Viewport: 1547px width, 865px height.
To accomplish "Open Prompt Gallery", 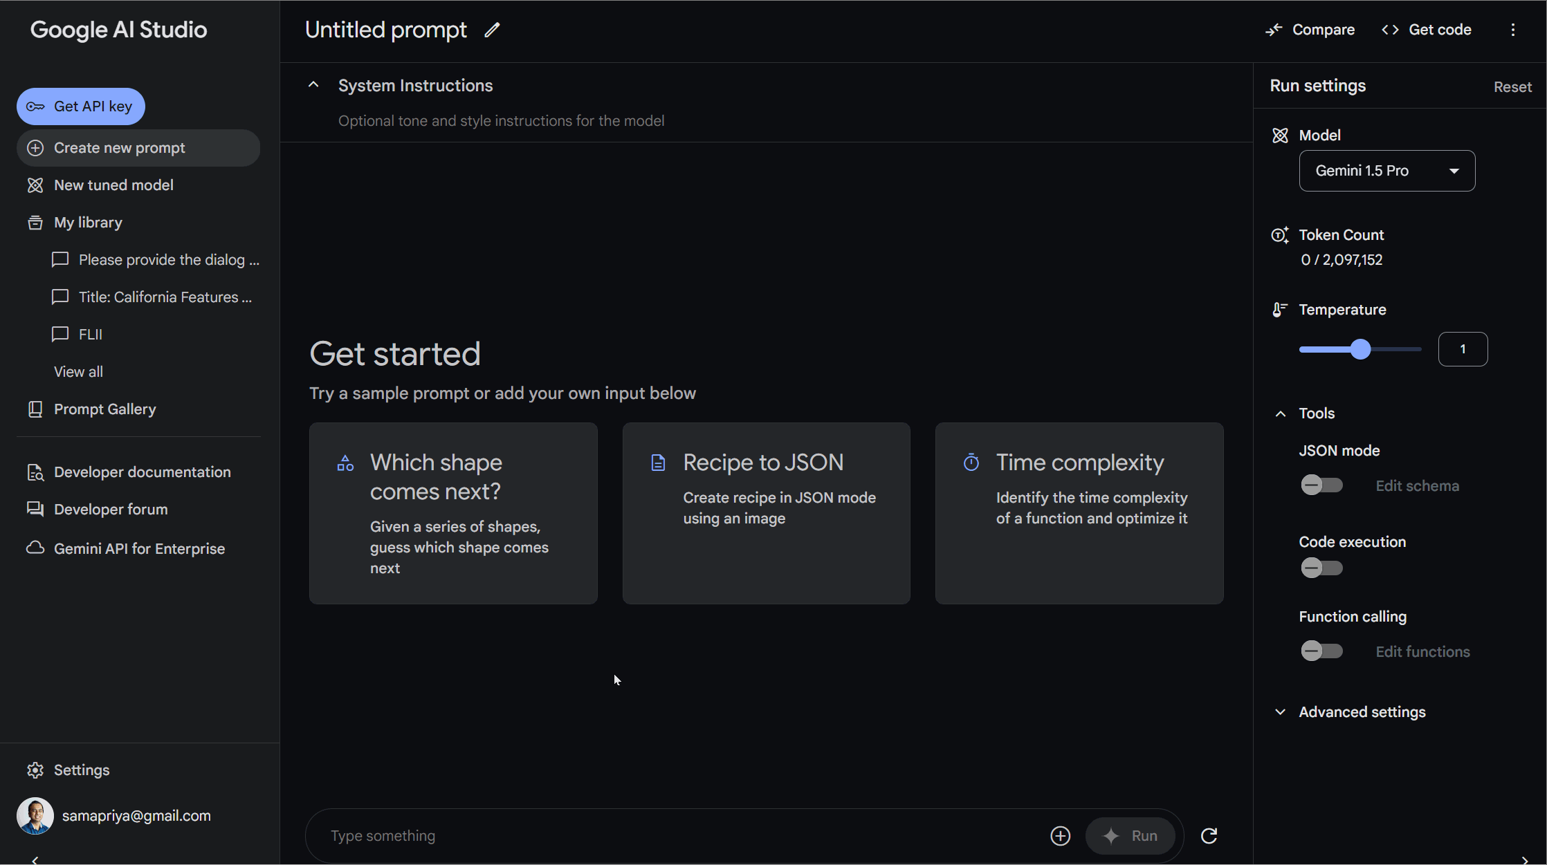I will tap(138, 409).
